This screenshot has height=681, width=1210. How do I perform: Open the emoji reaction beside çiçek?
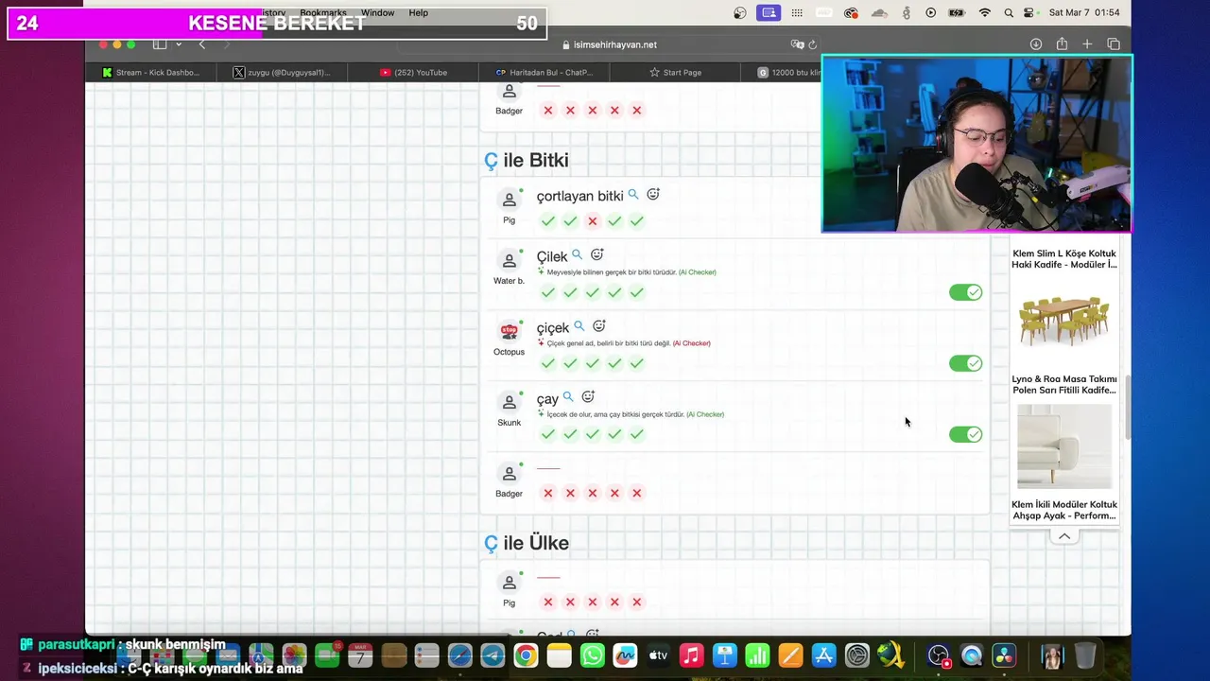tap(598, 325)
